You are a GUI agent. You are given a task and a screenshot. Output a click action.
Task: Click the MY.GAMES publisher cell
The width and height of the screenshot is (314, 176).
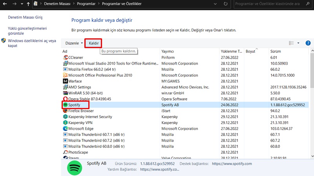click(x=170, y=81)
